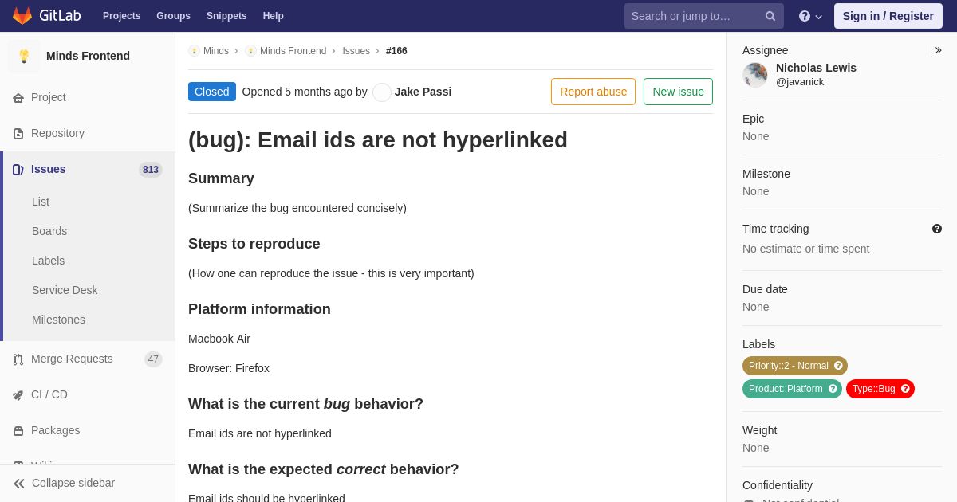
Task: Click the issue title Email ids are not hyperlinked
Action: click(x=378, y=140)
